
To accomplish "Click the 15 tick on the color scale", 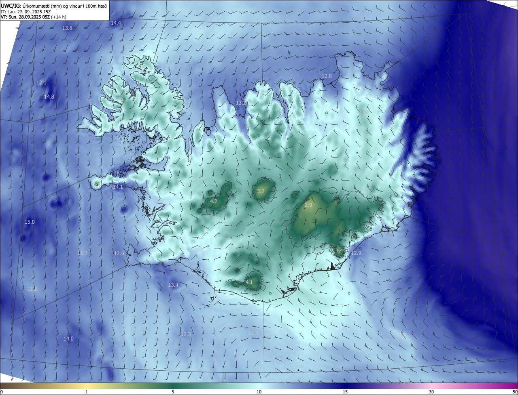I will click(345, 392).
